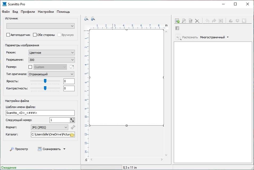
Task: Click the Шаблон имени файла text field
Action: [40, 113]
